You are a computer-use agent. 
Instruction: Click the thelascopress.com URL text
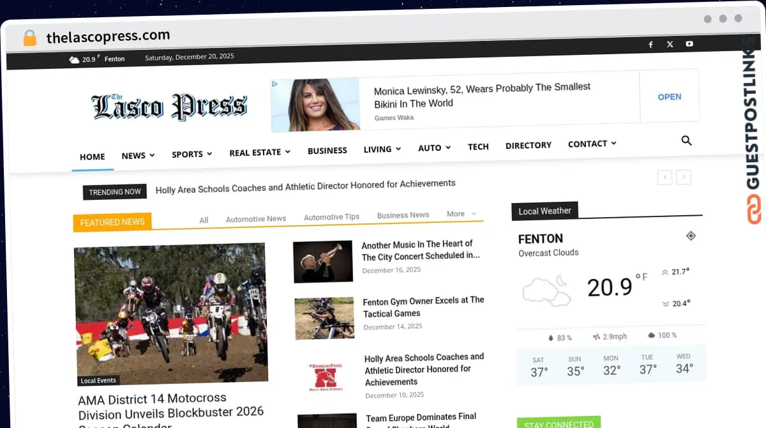109,36
